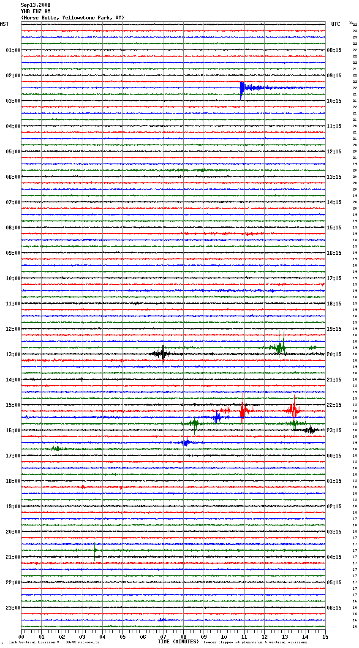
Task: Click the 13:15 UTC time label
Action: [334, 177]
